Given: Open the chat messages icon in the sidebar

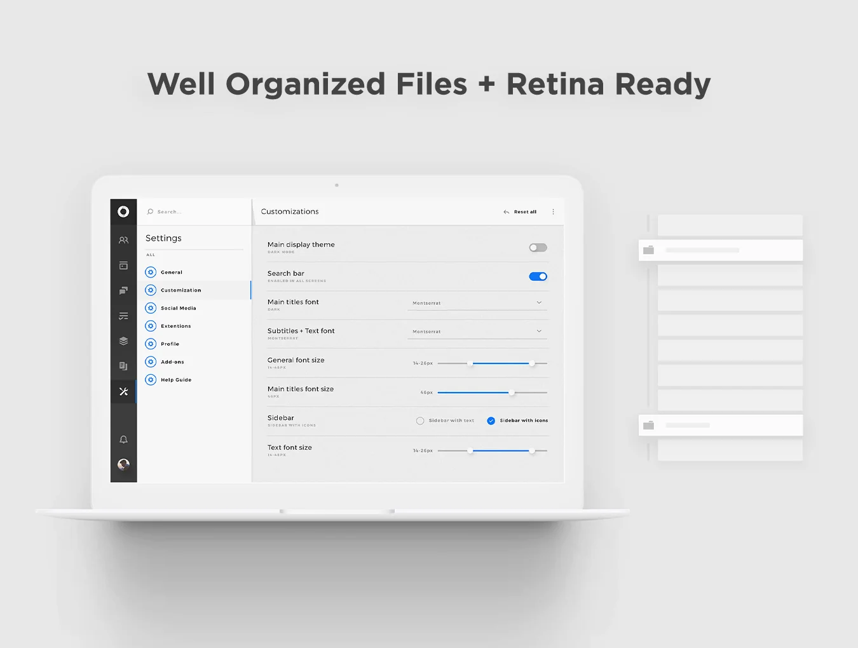Looking at the screenshot, I should (123, 290).
